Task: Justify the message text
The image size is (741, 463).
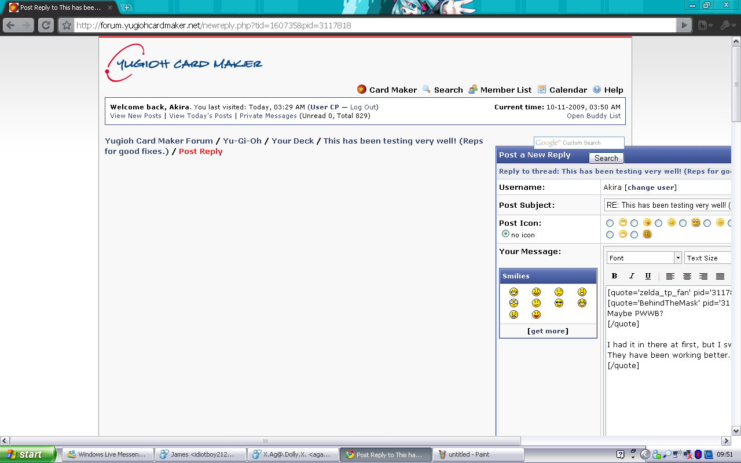Action: 720,276
